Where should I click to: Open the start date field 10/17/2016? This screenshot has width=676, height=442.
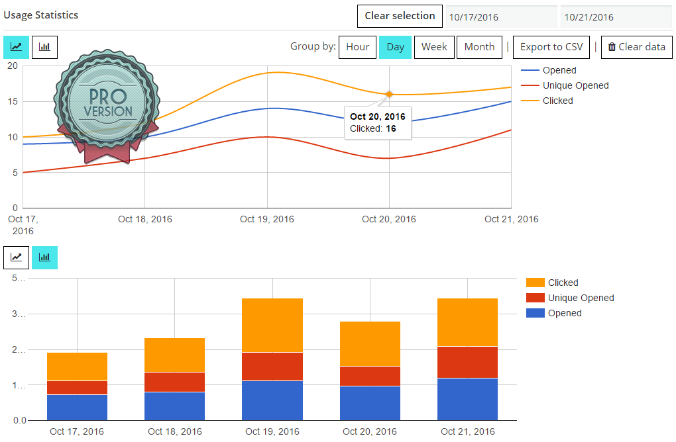click(501, 17)
